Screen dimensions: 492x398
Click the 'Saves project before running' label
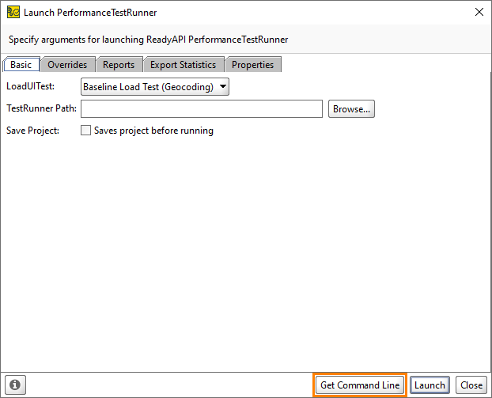click(153, 131)
